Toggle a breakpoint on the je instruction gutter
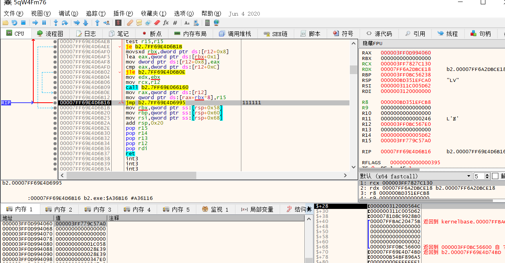 tap(55, 46)
